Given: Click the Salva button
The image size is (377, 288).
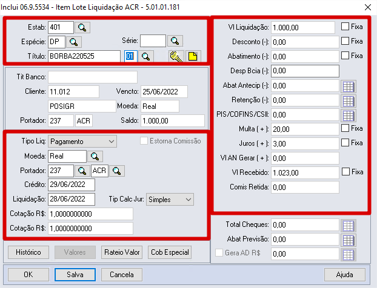Looking at the screenshot, I should (x=75, y=275).
